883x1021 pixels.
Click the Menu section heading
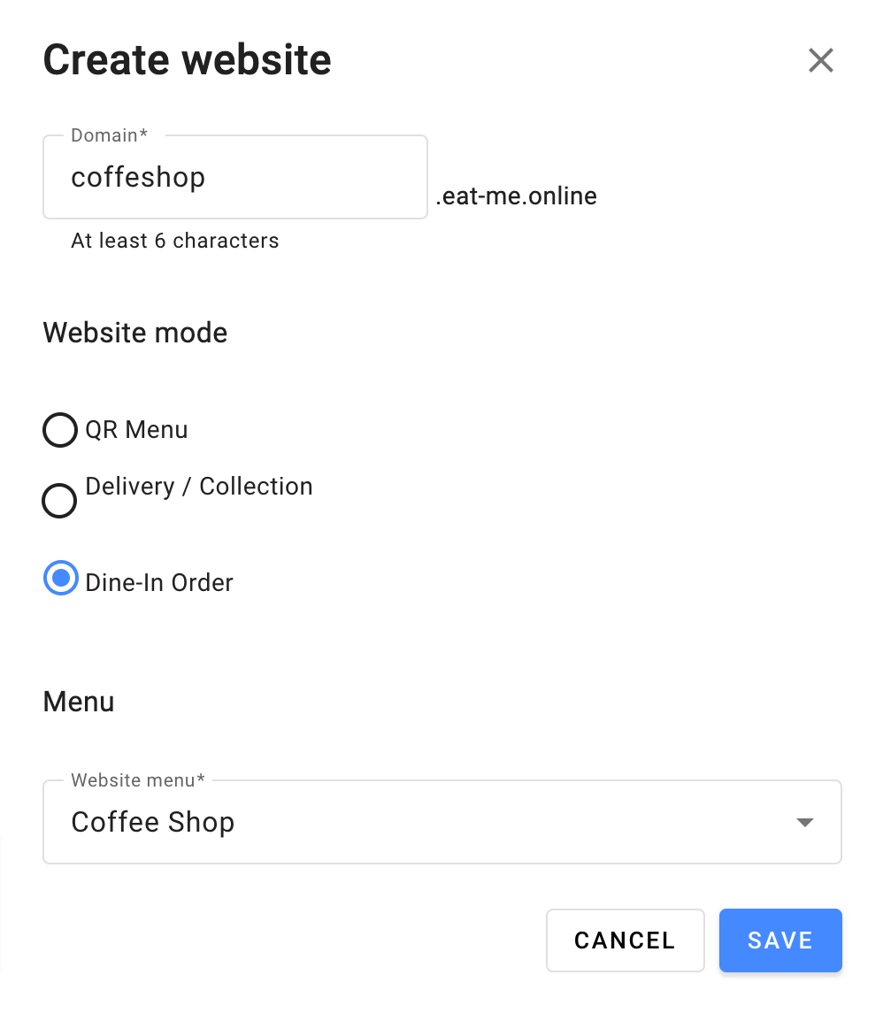[79, 702]
